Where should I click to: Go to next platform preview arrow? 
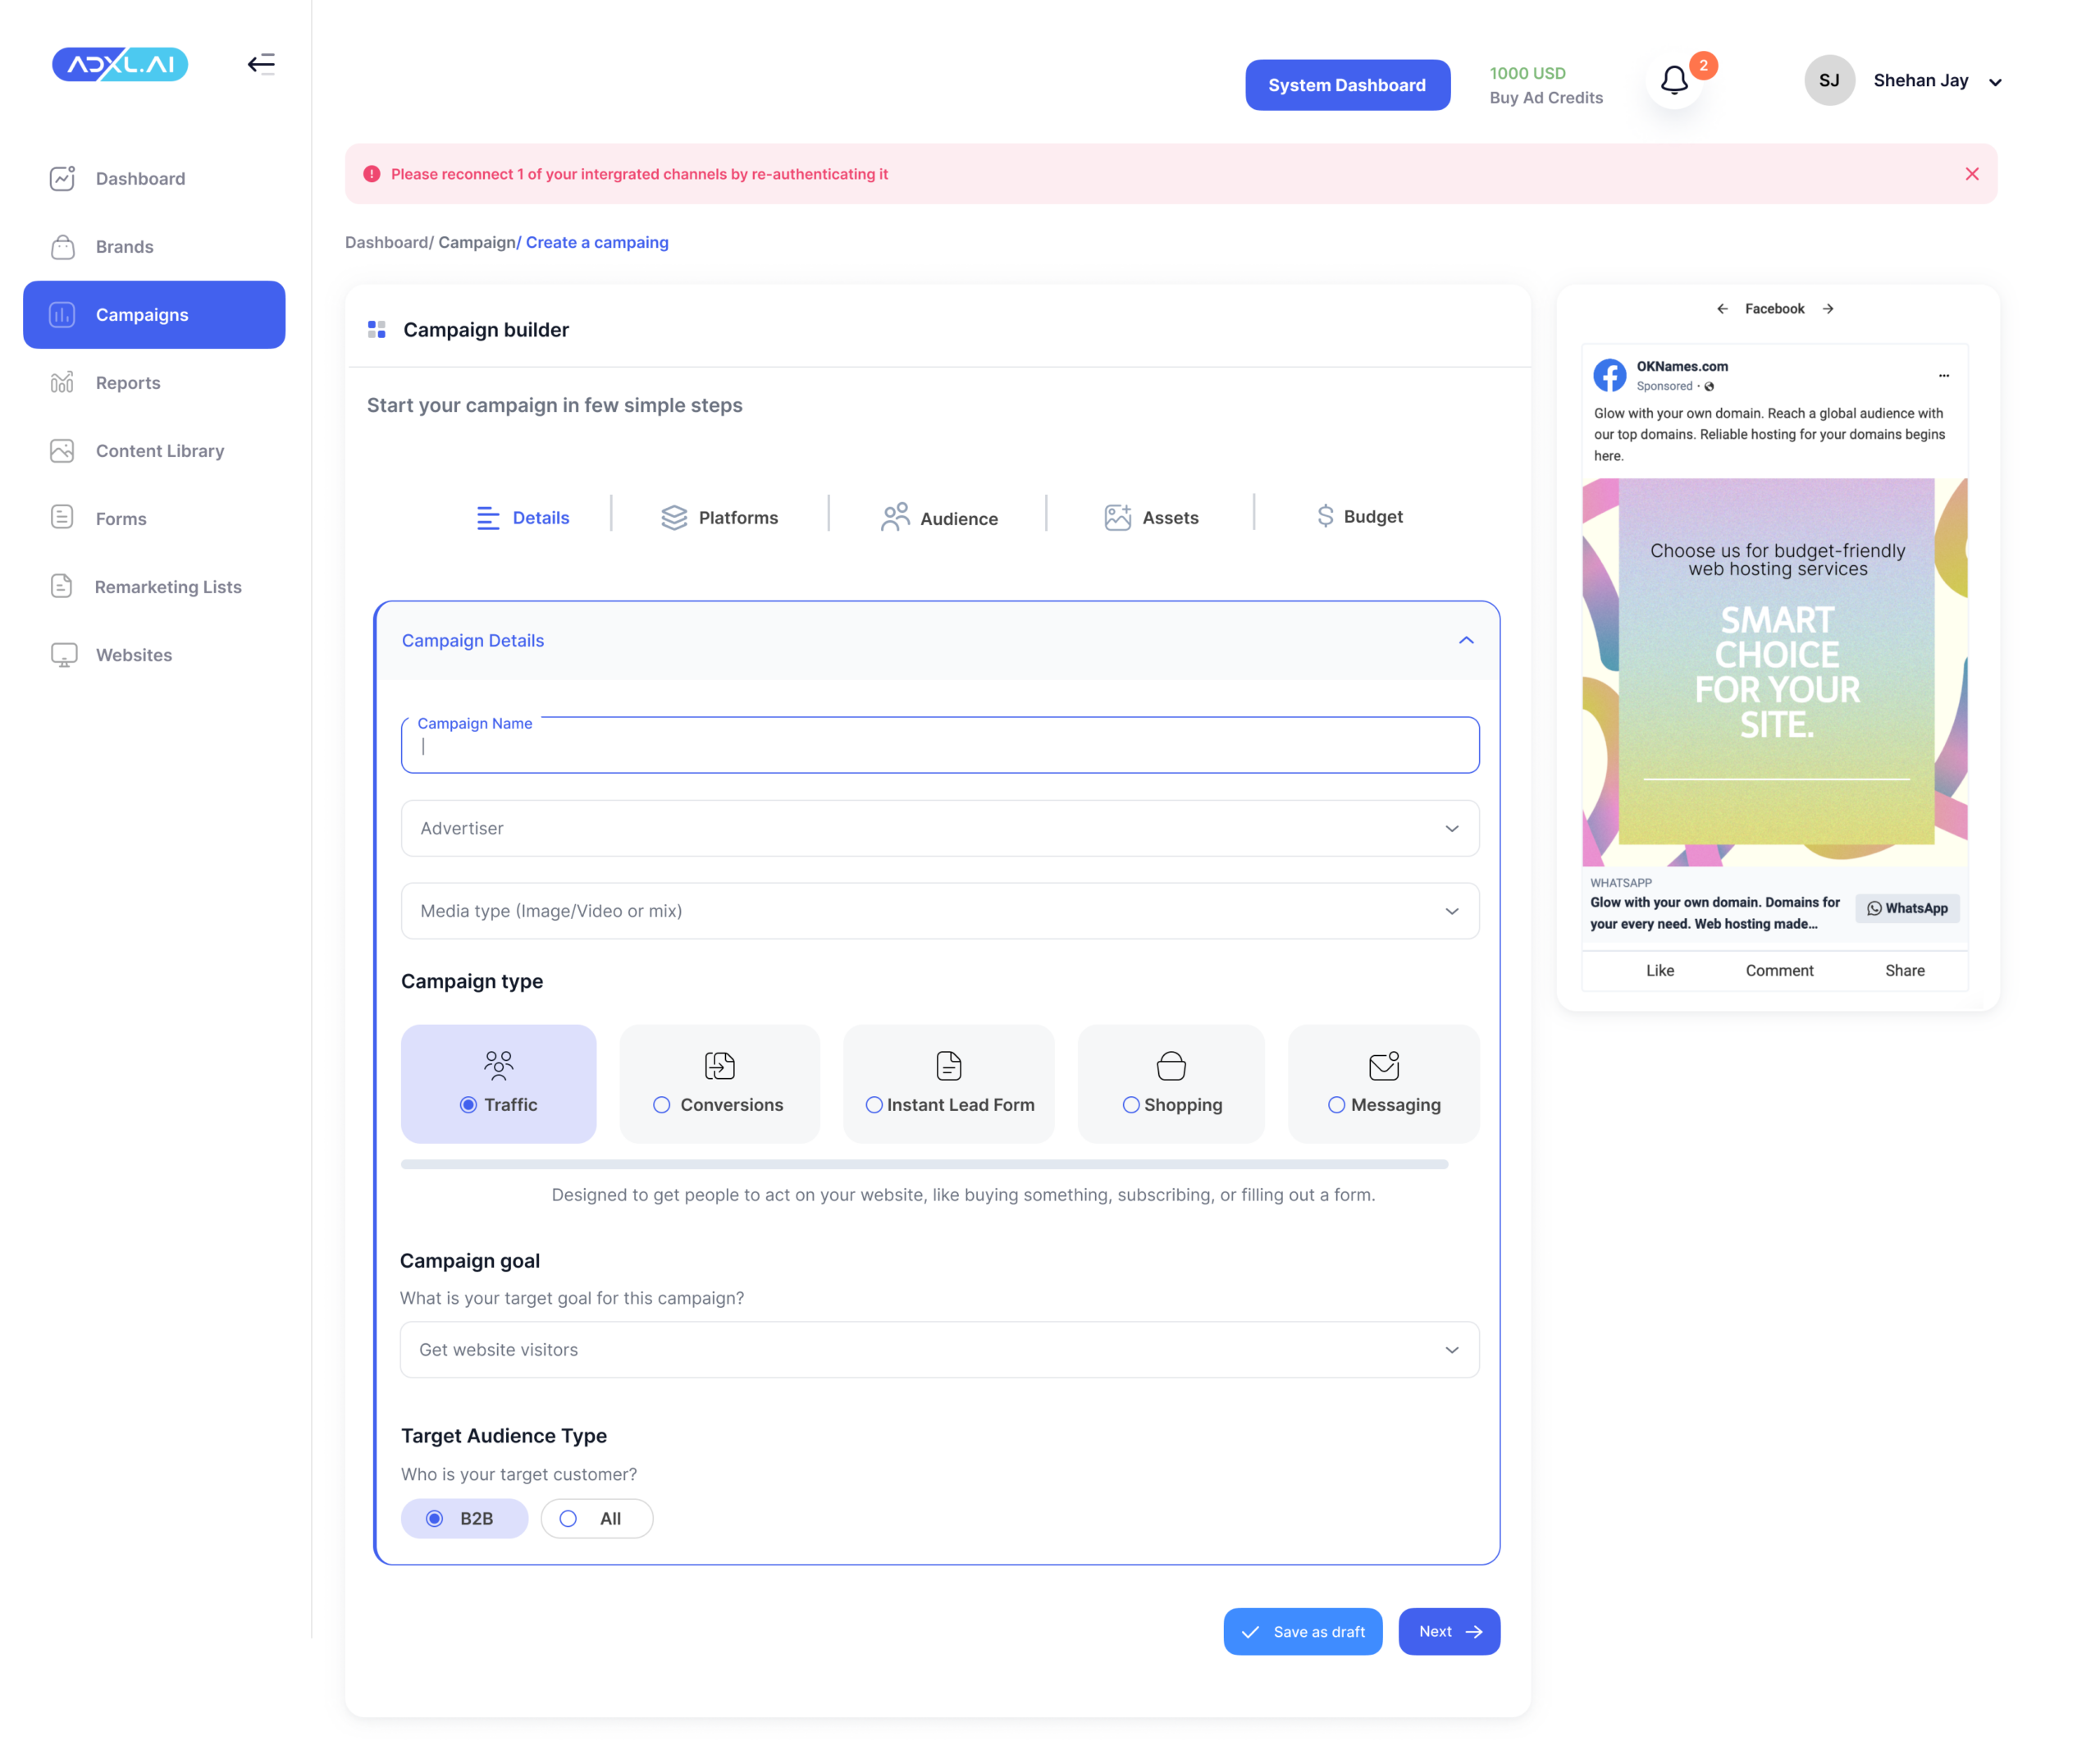click(1828, 309)
